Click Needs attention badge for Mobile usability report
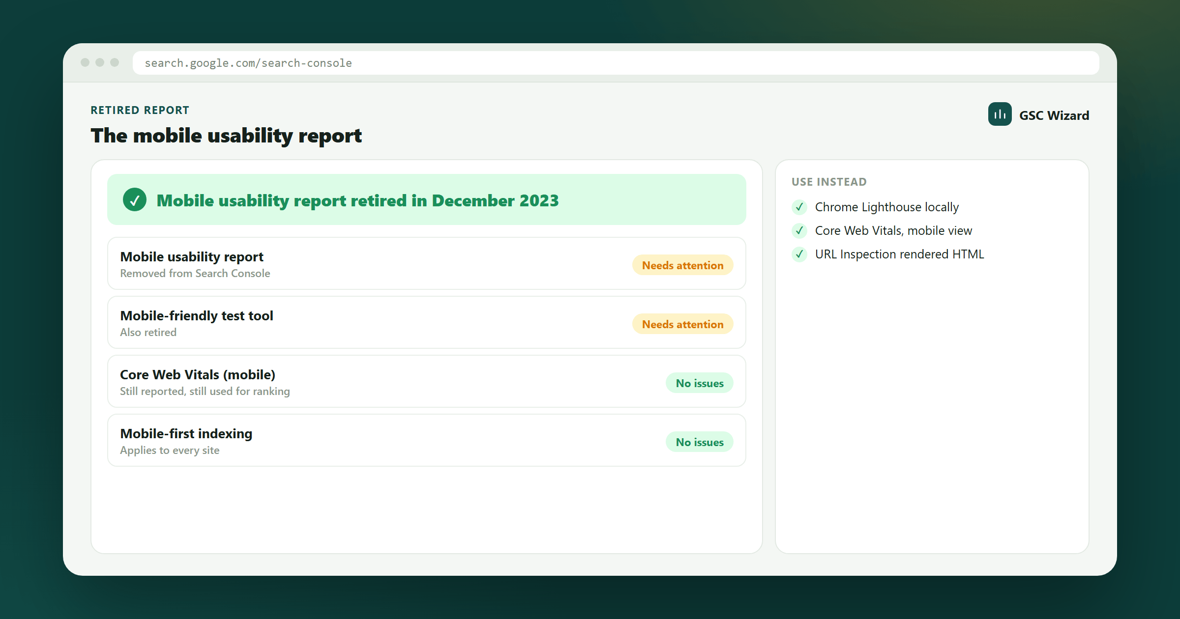This screenshot has height=619, width=1180. coord(682,265)
